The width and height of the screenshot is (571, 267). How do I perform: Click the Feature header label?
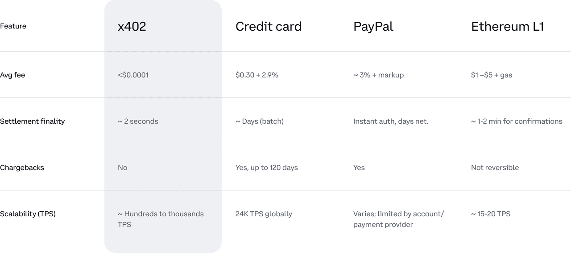(13, 26)
